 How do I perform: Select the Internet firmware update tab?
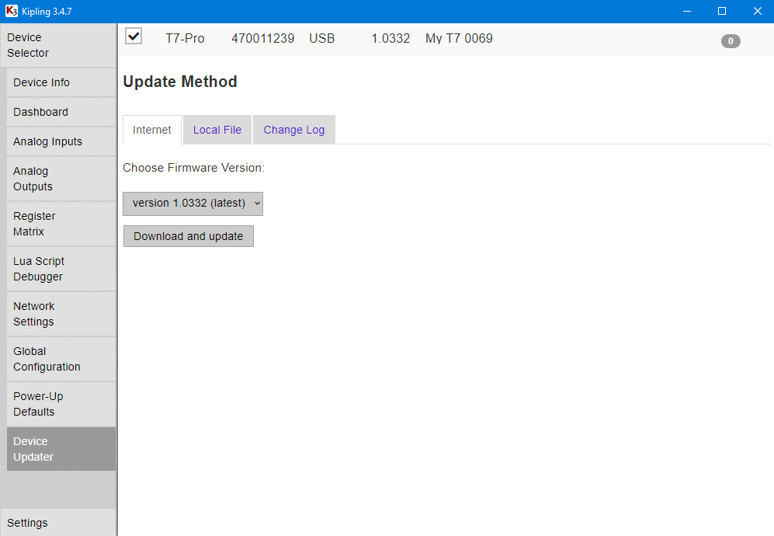tap(151, 130)
